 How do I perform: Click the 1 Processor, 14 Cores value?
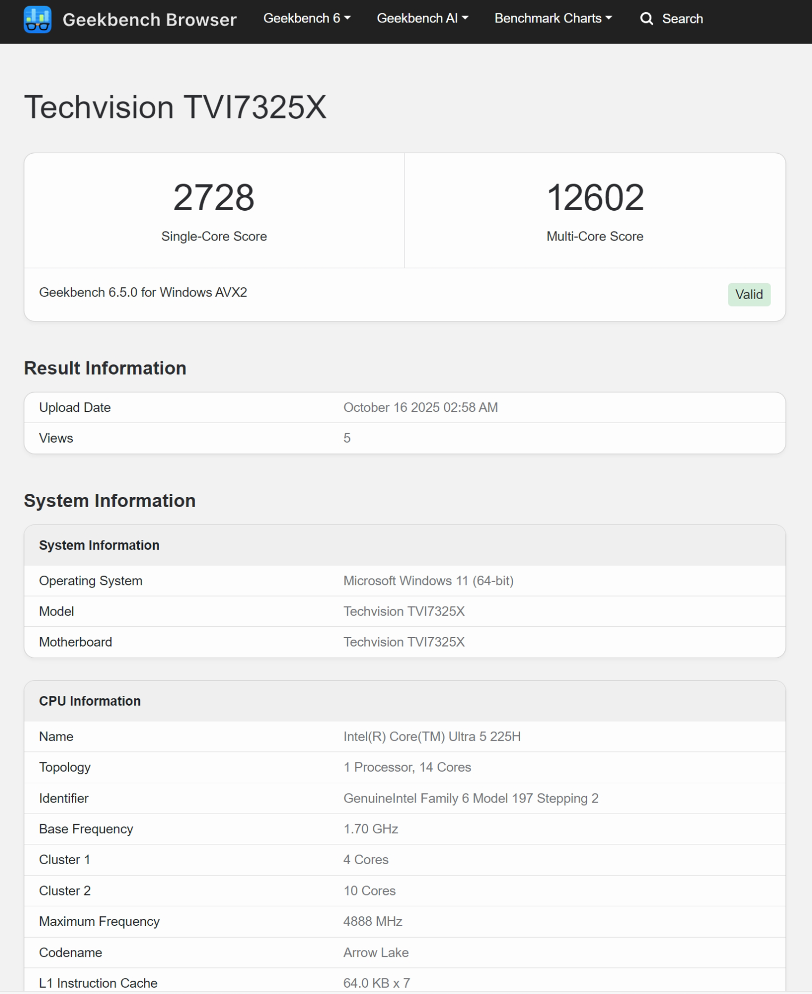tap(407, 767)
